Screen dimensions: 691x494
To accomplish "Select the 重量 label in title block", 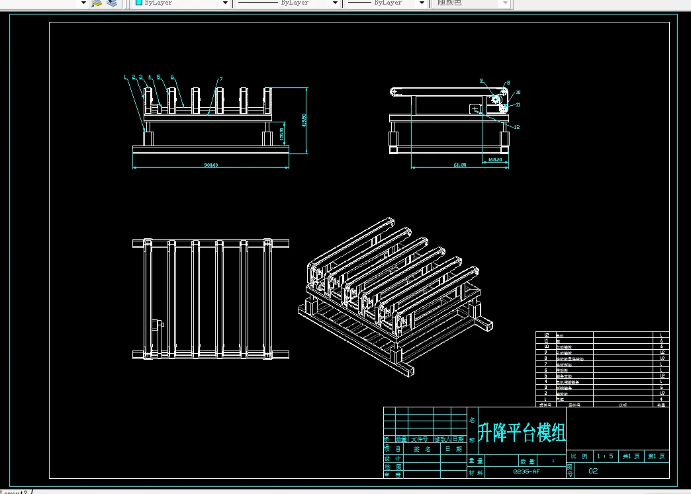I will pos(476,461).
